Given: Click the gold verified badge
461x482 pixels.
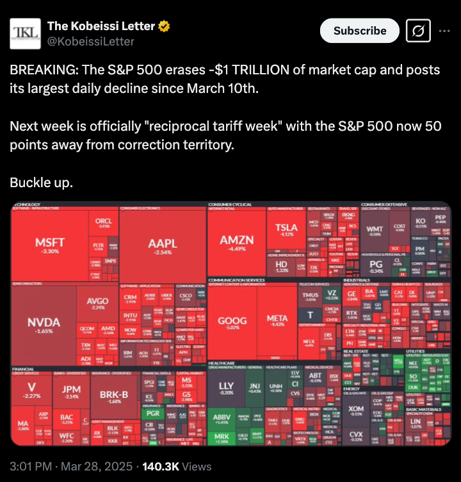Looking at the screenshot, I should (165, 26).
